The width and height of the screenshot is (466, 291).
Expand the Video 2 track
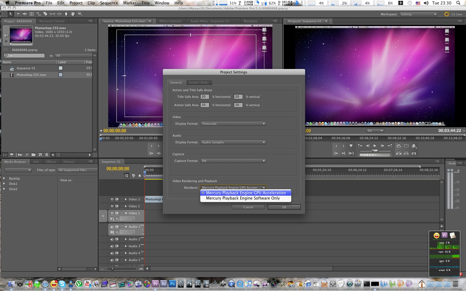click(x=126, y=206)
